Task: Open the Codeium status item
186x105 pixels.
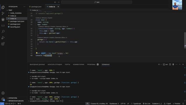Action: 157,104
